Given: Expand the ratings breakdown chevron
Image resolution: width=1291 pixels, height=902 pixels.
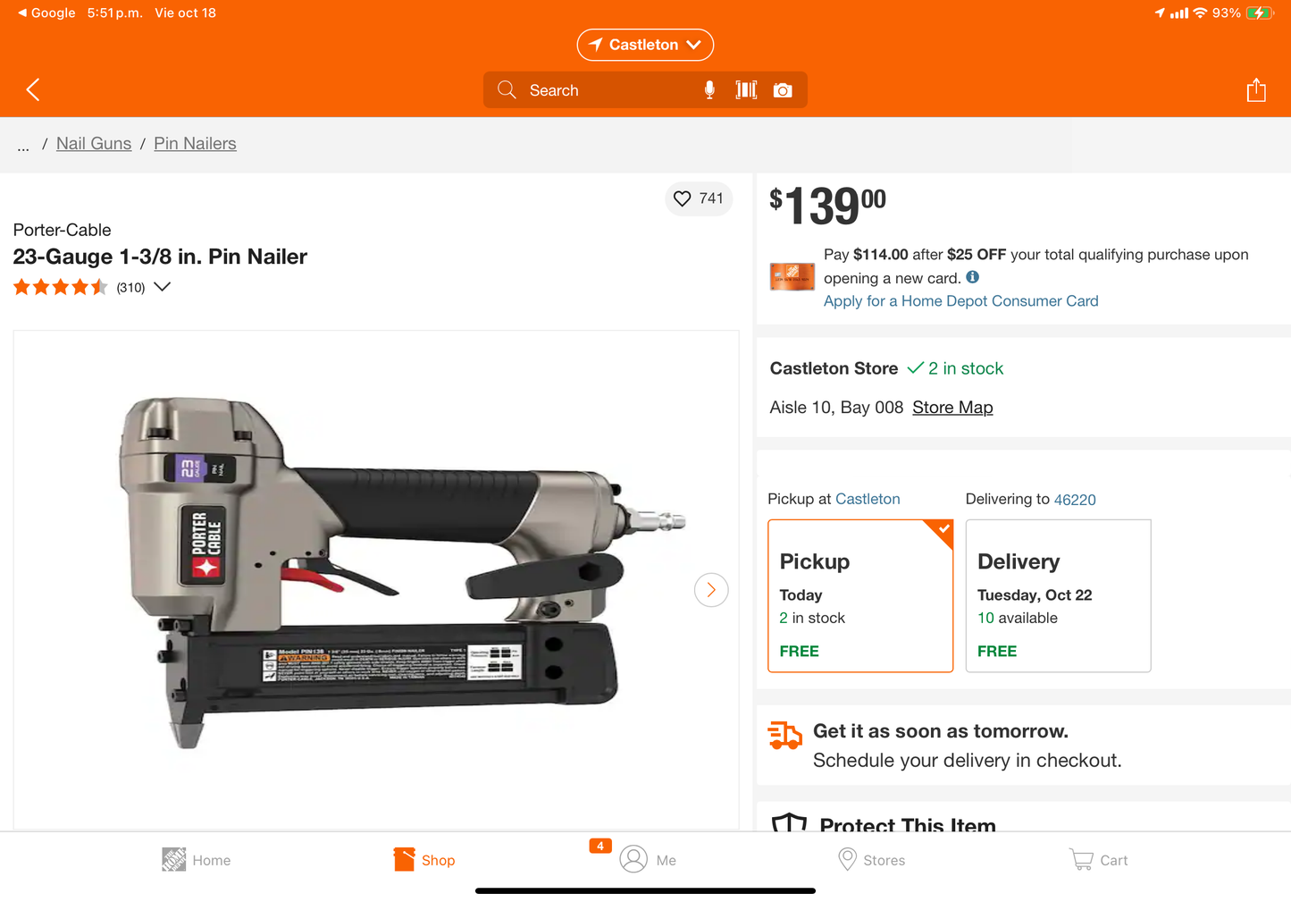Looking at the screenshot, I should pos(163,287).
